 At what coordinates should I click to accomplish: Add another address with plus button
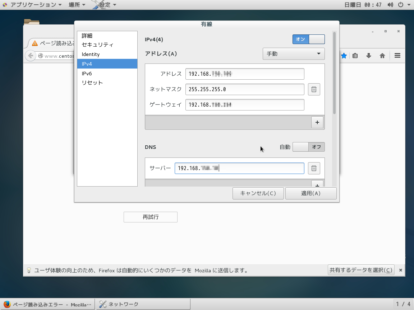(317, 122)
